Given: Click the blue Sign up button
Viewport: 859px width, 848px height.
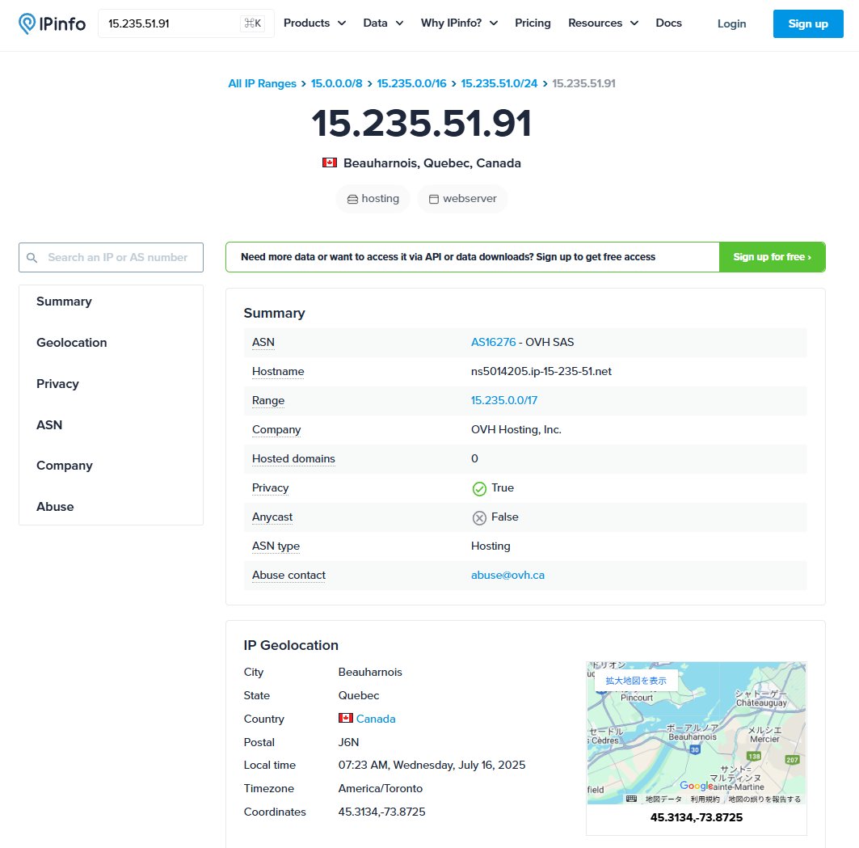Looking at the screenshot, I should click(x=808, y=23).
